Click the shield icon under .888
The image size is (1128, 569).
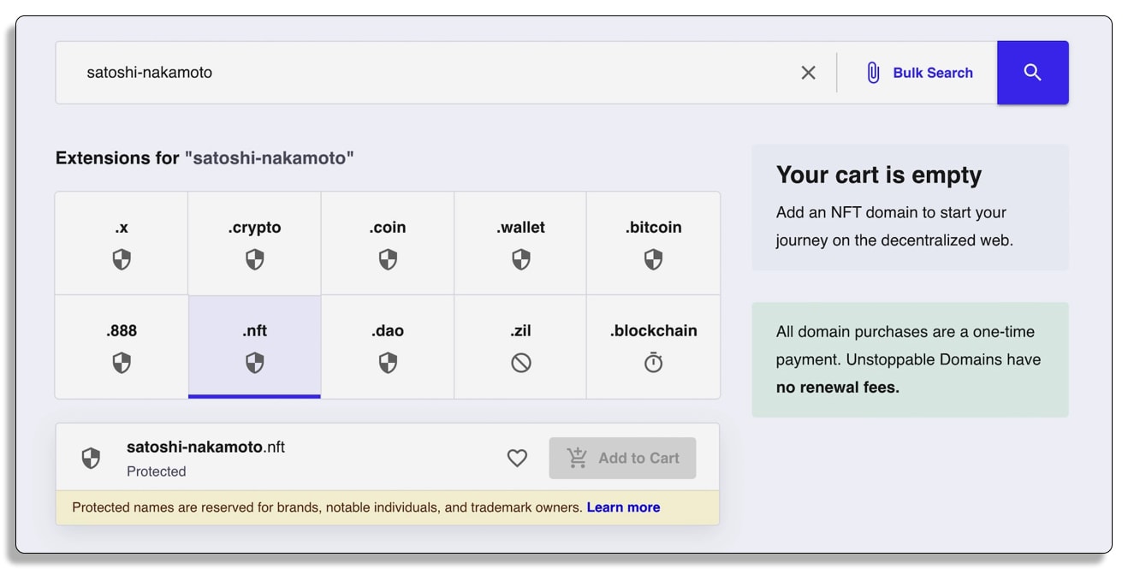(122, 364)
